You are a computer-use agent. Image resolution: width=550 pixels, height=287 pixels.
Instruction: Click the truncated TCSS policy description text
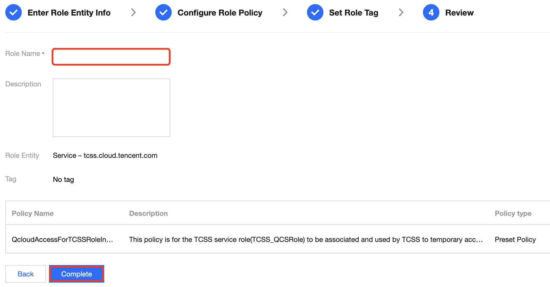coord(306,240)
